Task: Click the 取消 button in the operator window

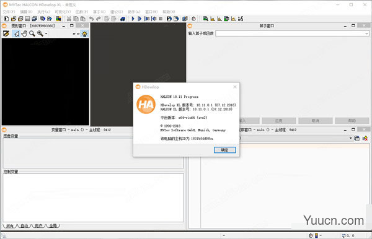Action: click(x=316, y=121)
